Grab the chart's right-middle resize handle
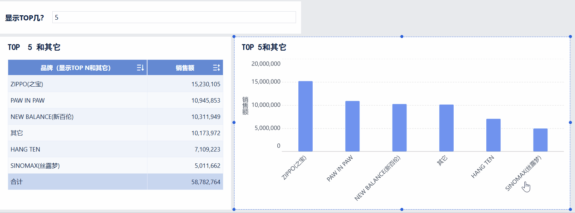The image size is (575, 213). (570, 122)
